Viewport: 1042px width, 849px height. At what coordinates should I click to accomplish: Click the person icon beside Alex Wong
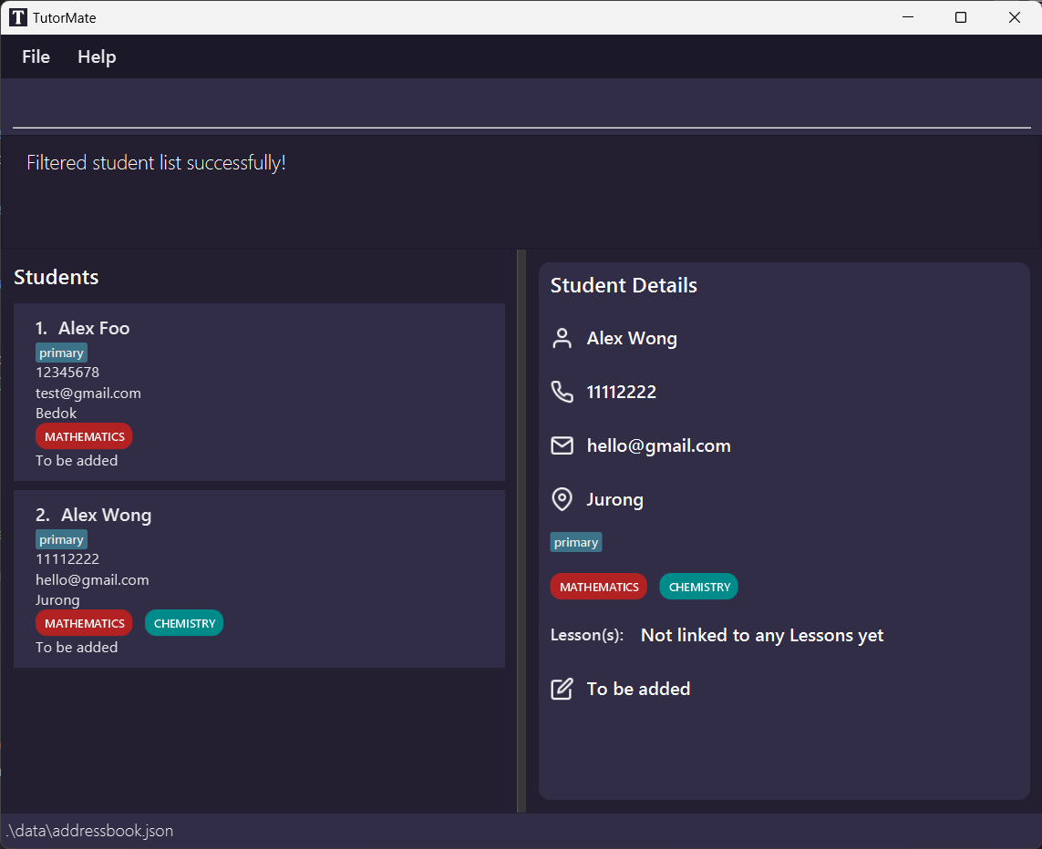click(562, 339)
